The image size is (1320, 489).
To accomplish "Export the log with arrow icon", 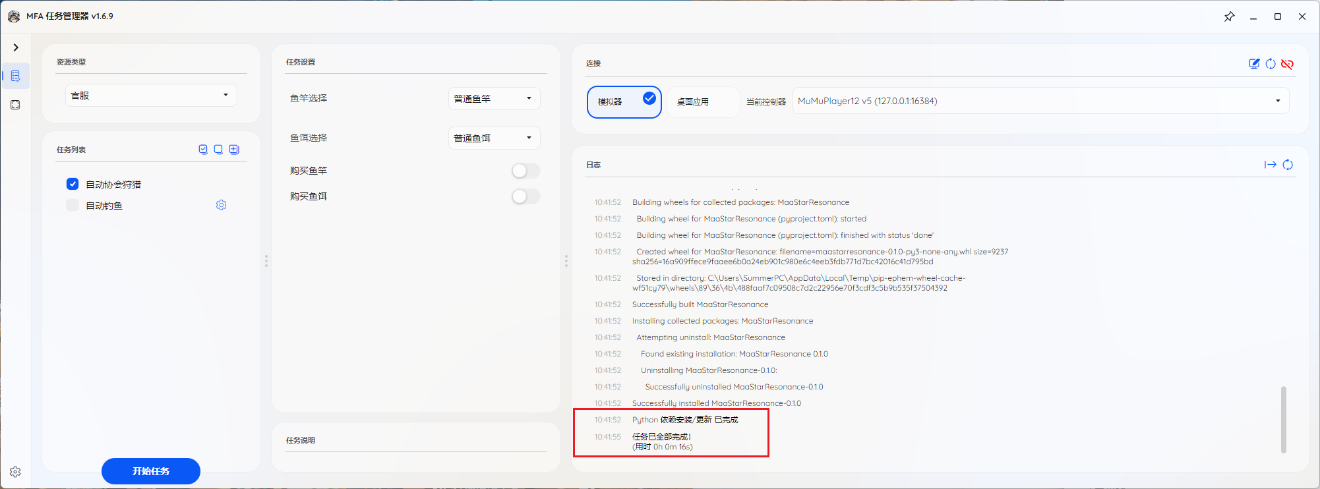I will [1270, 165].
